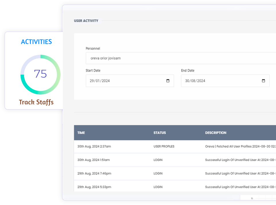Click the End Date label
276x205 pixels.
(188, 70)
